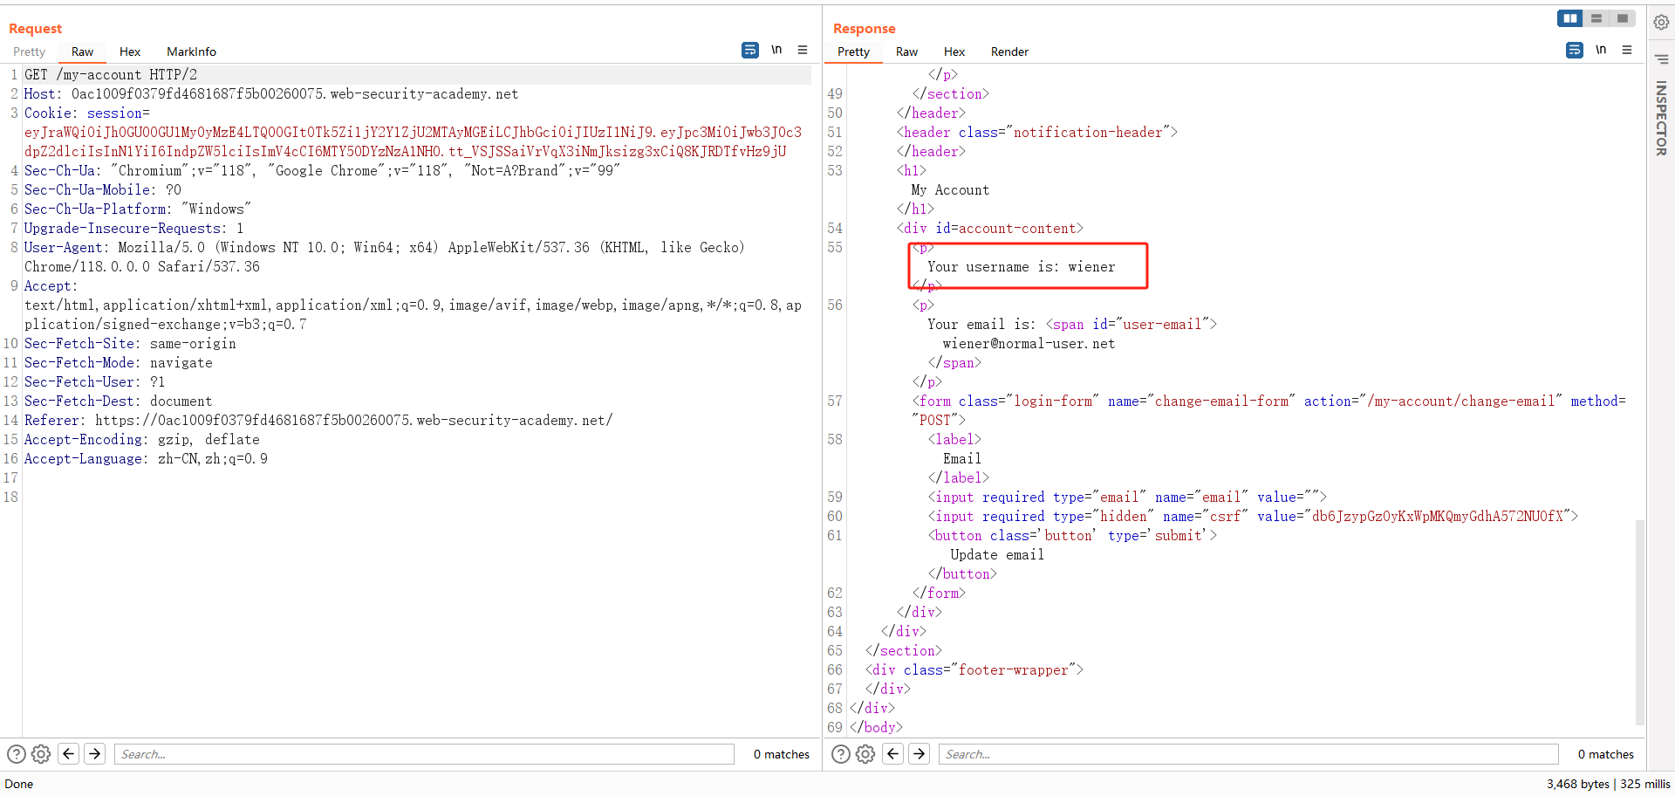Click the 'Update email' button text in response
1675x796 pixels.
(x=997, y=555)
